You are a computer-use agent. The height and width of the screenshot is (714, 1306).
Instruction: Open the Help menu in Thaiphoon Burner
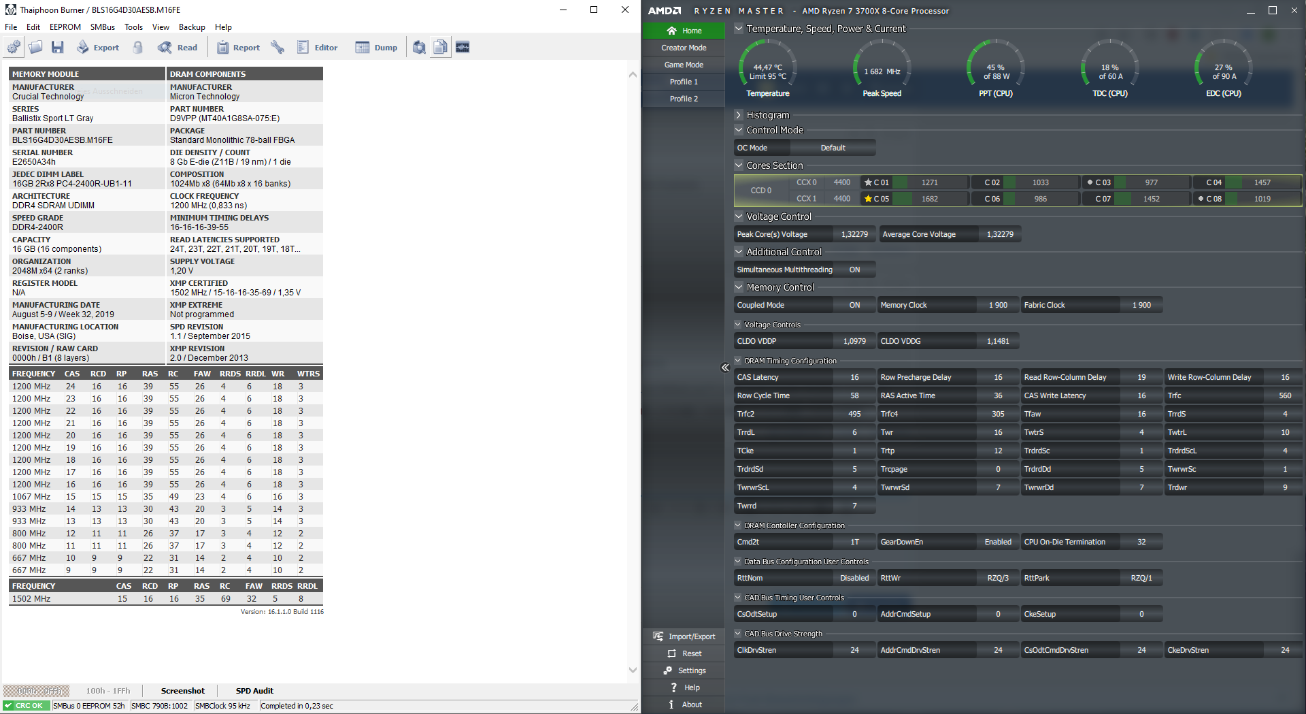tap(223, 27)
